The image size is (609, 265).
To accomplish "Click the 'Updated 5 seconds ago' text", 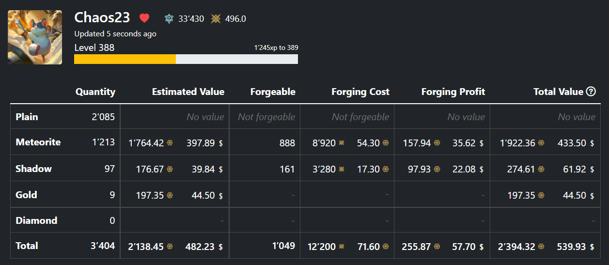I will pos(115,34).
